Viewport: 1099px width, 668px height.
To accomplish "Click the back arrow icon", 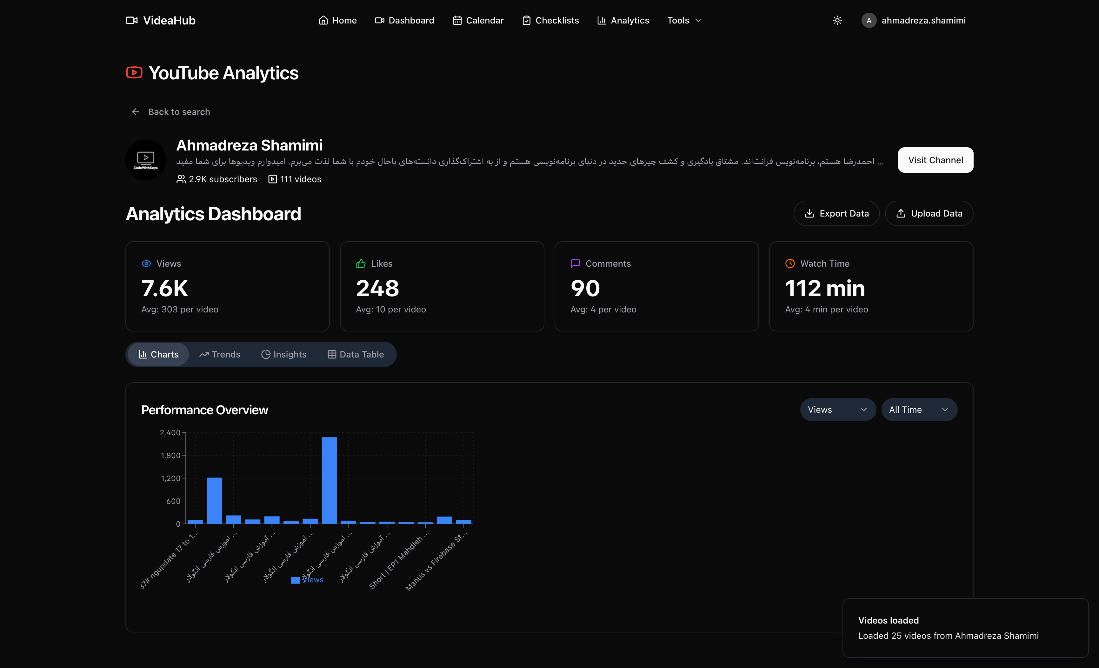I will pyautogui.click(x=136, y=112).
